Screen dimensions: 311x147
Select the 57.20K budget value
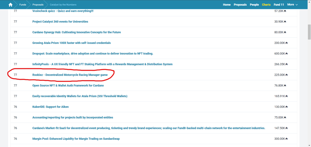(280, 11)
